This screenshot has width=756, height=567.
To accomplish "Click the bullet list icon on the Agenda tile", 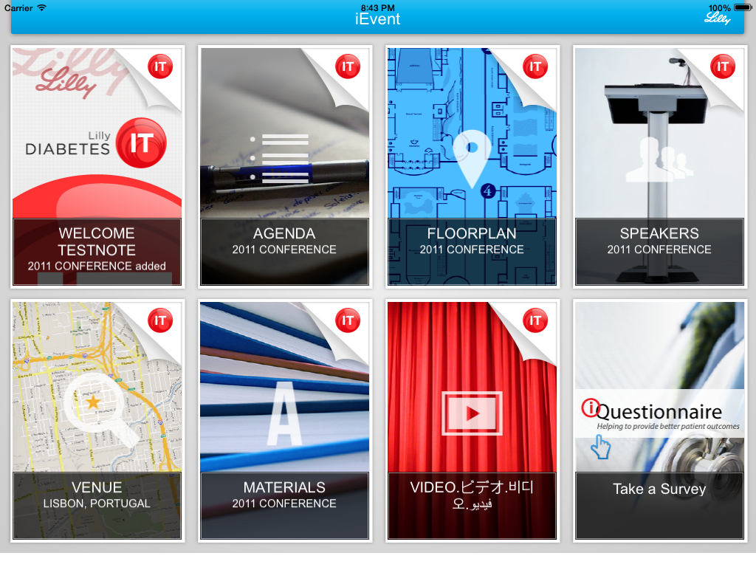I will (x=280, y=159).
